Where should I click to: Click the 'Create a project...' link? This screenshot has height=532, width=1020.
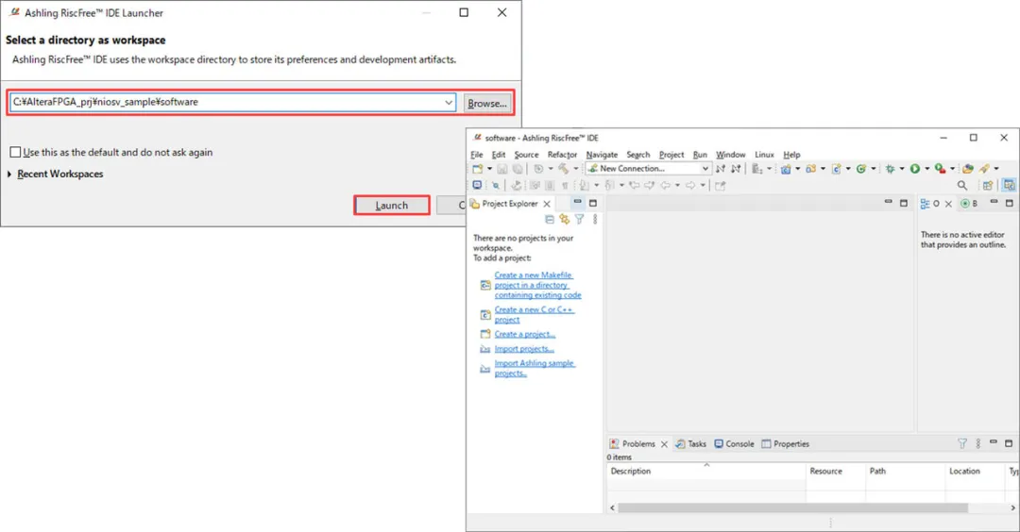pyautogui.click(x=524, y=335)
